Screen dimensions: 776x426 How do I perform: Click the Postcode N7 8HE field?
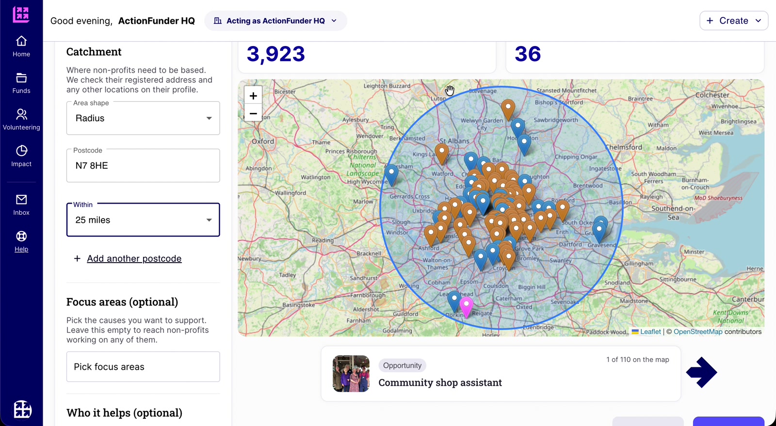143,166
